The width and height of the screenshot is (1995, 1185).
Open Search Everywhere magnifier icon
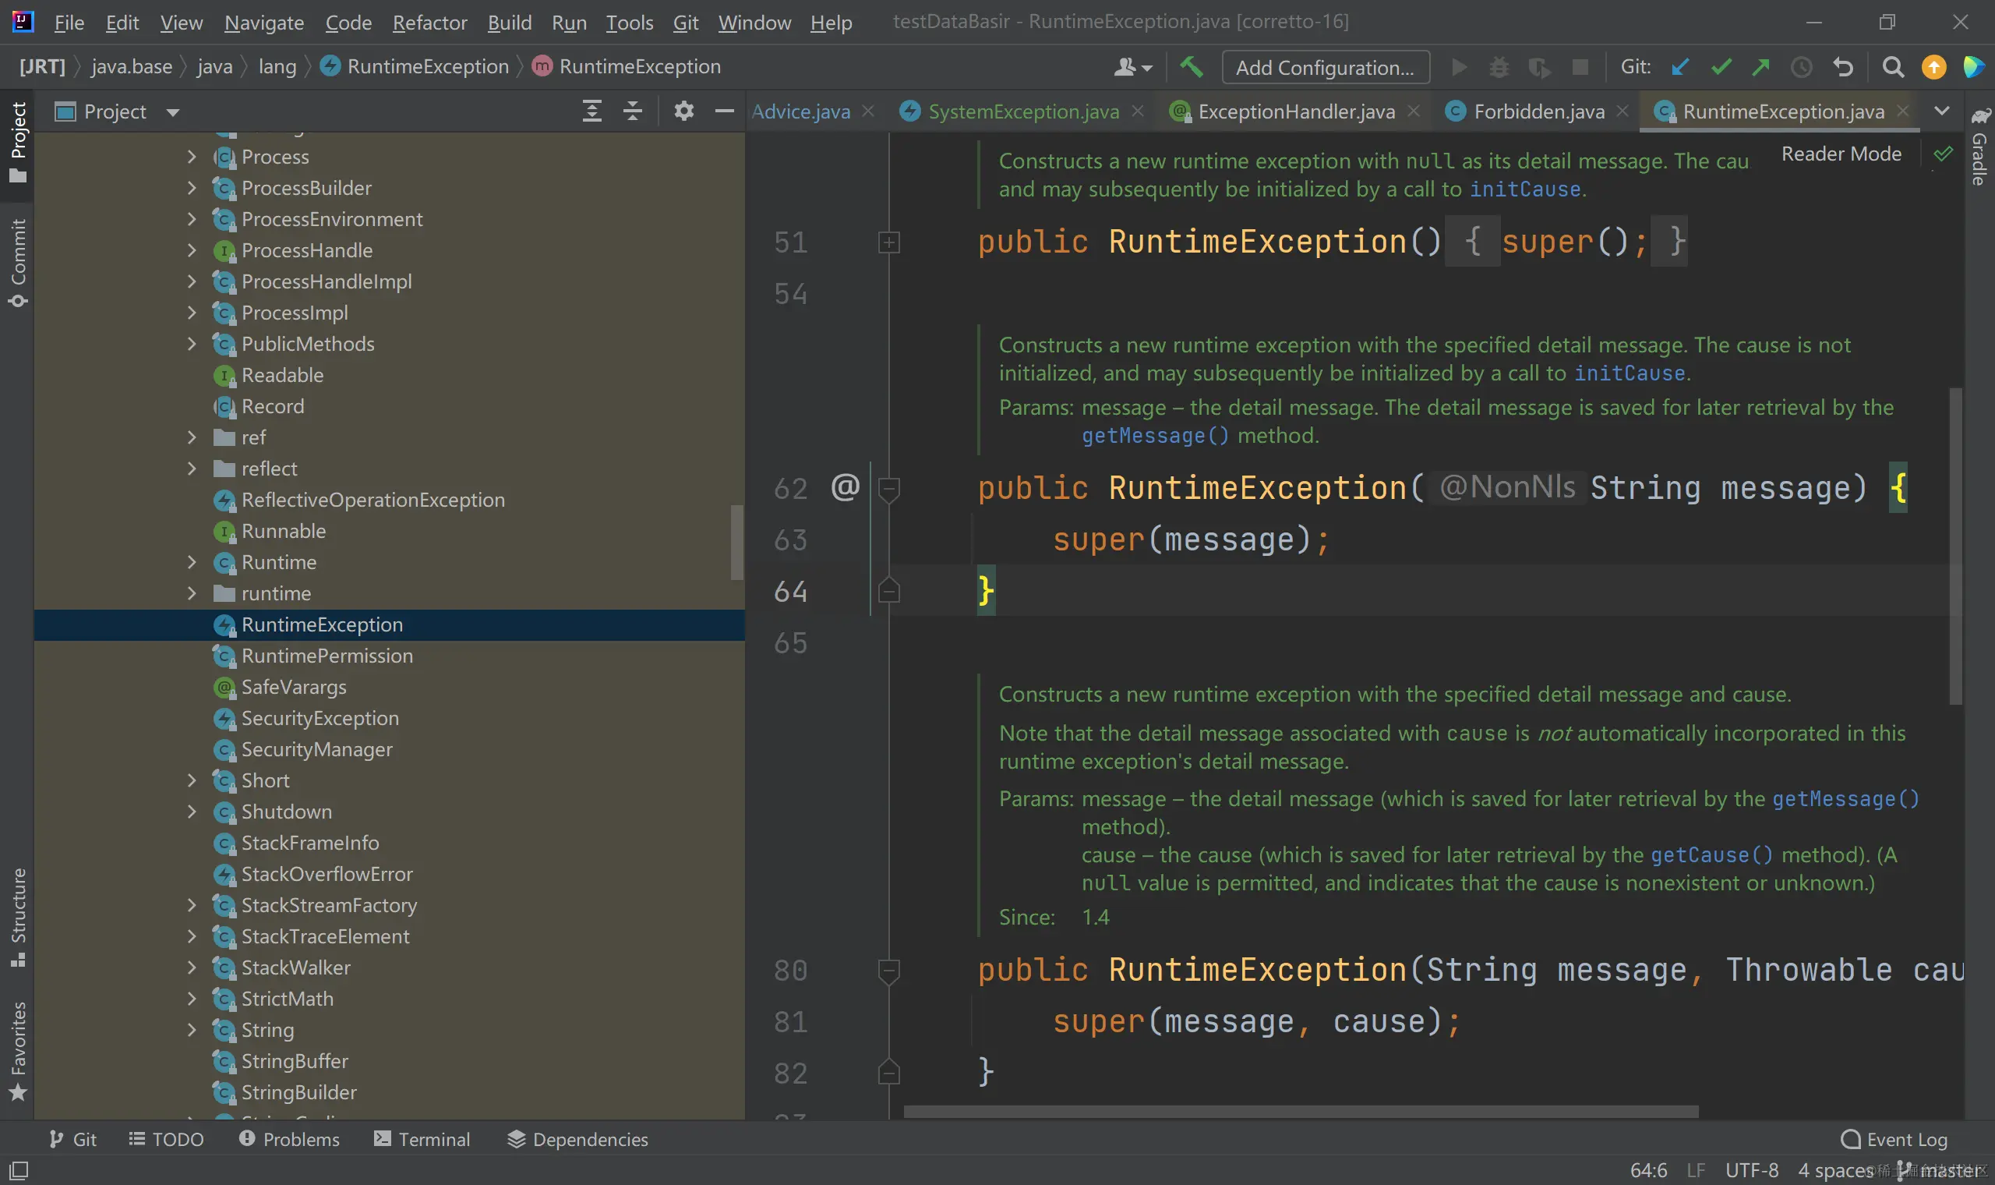pos(1892,67)
